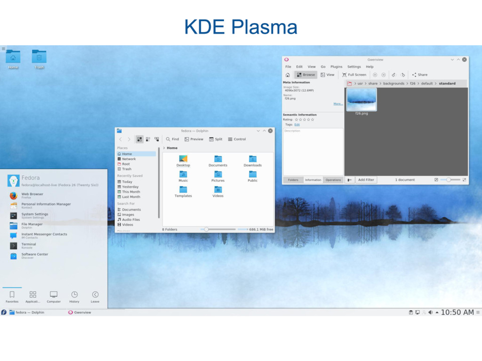Open Leave tab in application launcher

tap(95, 297)
